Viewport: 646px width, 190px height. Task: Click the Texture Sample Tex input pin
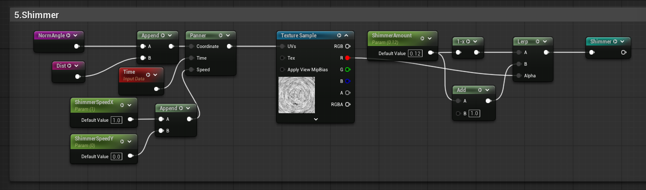click(x=283, y=58)
